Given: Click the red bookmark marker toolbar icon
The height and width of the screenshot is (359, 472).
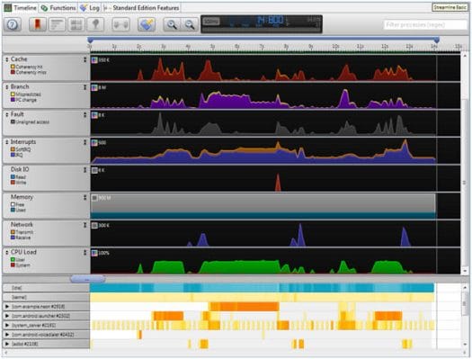Looking at the screenshot, I should 38,24.
